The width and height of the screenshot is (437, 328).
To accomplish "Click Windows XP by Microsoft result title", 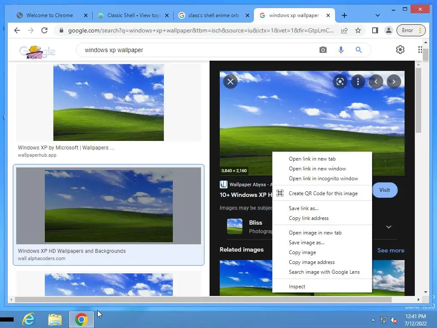I will pyautogui.click(x=66, y=147).
